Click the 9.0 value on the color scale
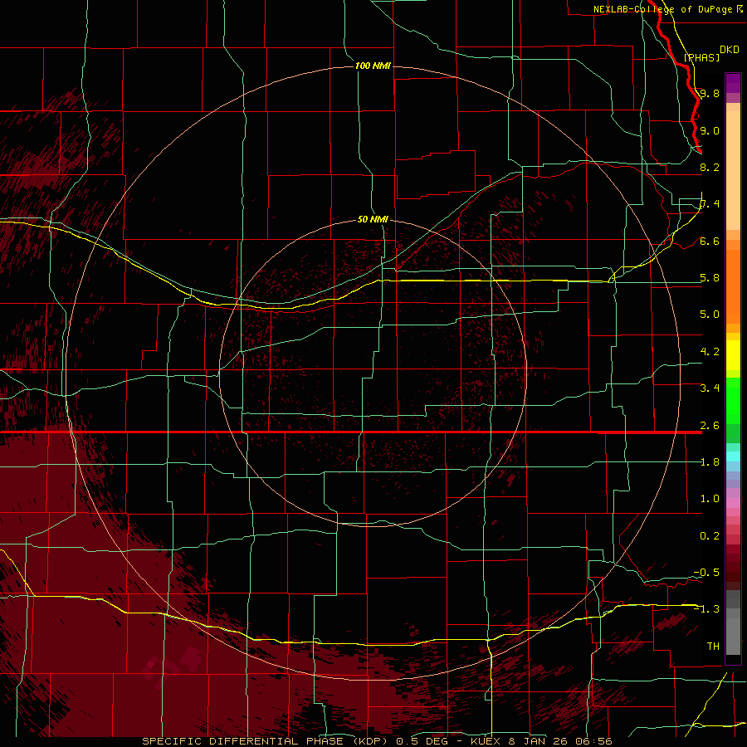 tap(710, 130)
